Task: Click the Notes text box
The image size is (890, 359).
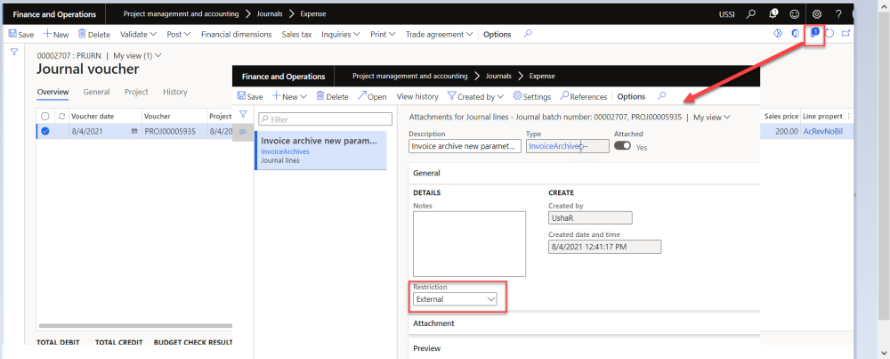Action: coord(469,243)
